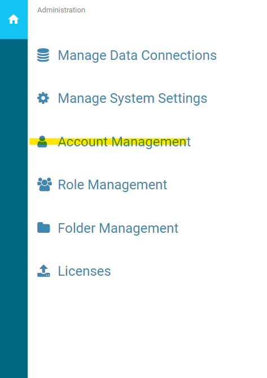Click the folder icon for Folder Management

(43, 228)
